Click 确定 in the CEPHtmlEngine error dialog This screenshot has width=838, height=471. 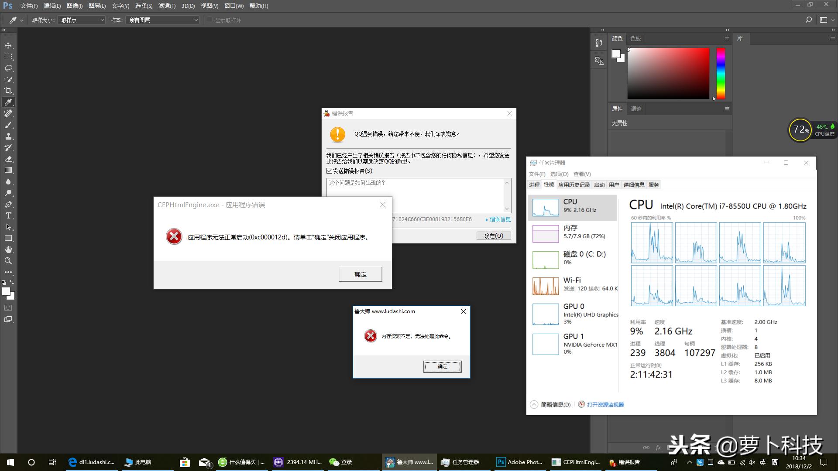click(360, 274)
